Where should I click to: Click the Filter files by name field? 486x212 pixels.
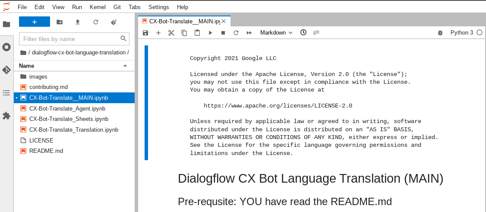(x=74, y=39)
